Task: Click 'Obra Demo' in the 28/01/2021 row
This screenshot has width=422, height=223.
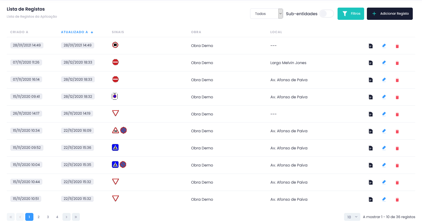Action: (202, 46)
